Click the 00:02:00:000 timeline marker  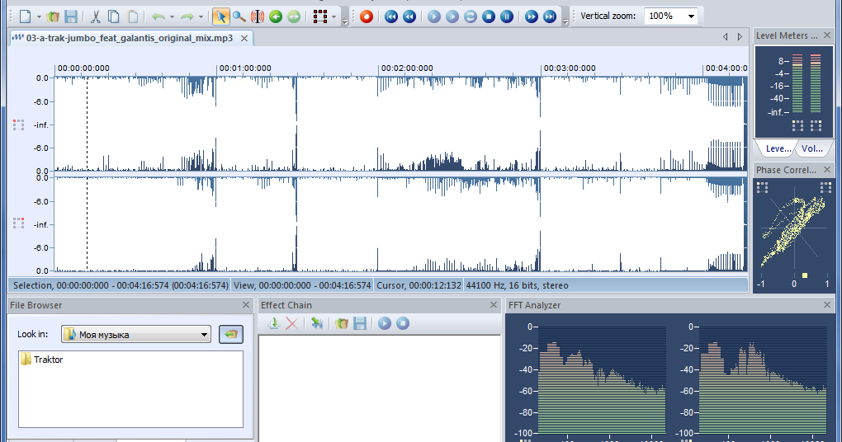click(406, 68)
